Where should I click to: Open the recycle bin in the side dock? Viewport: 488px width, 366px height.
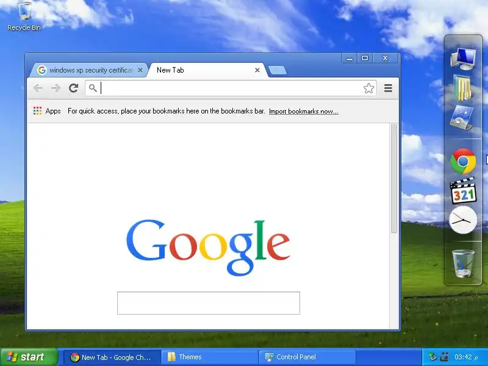[464, 264]
